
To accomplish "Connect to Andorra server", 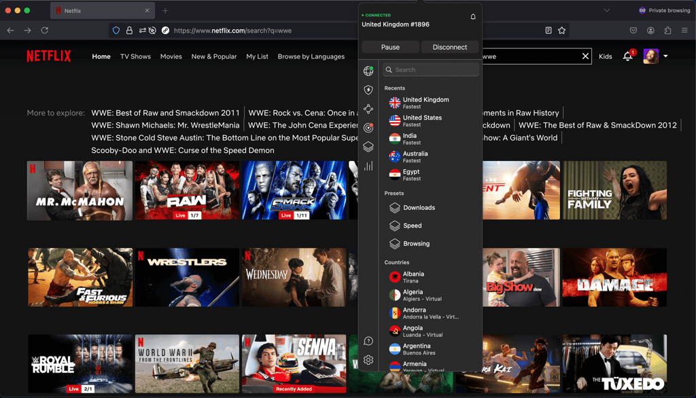I will [432, 313].
